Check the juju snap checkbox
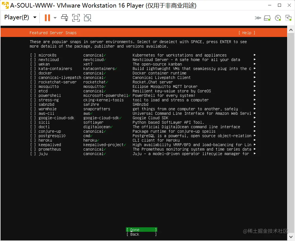Screen dimensions: 295x241 [x=33, y=154]
